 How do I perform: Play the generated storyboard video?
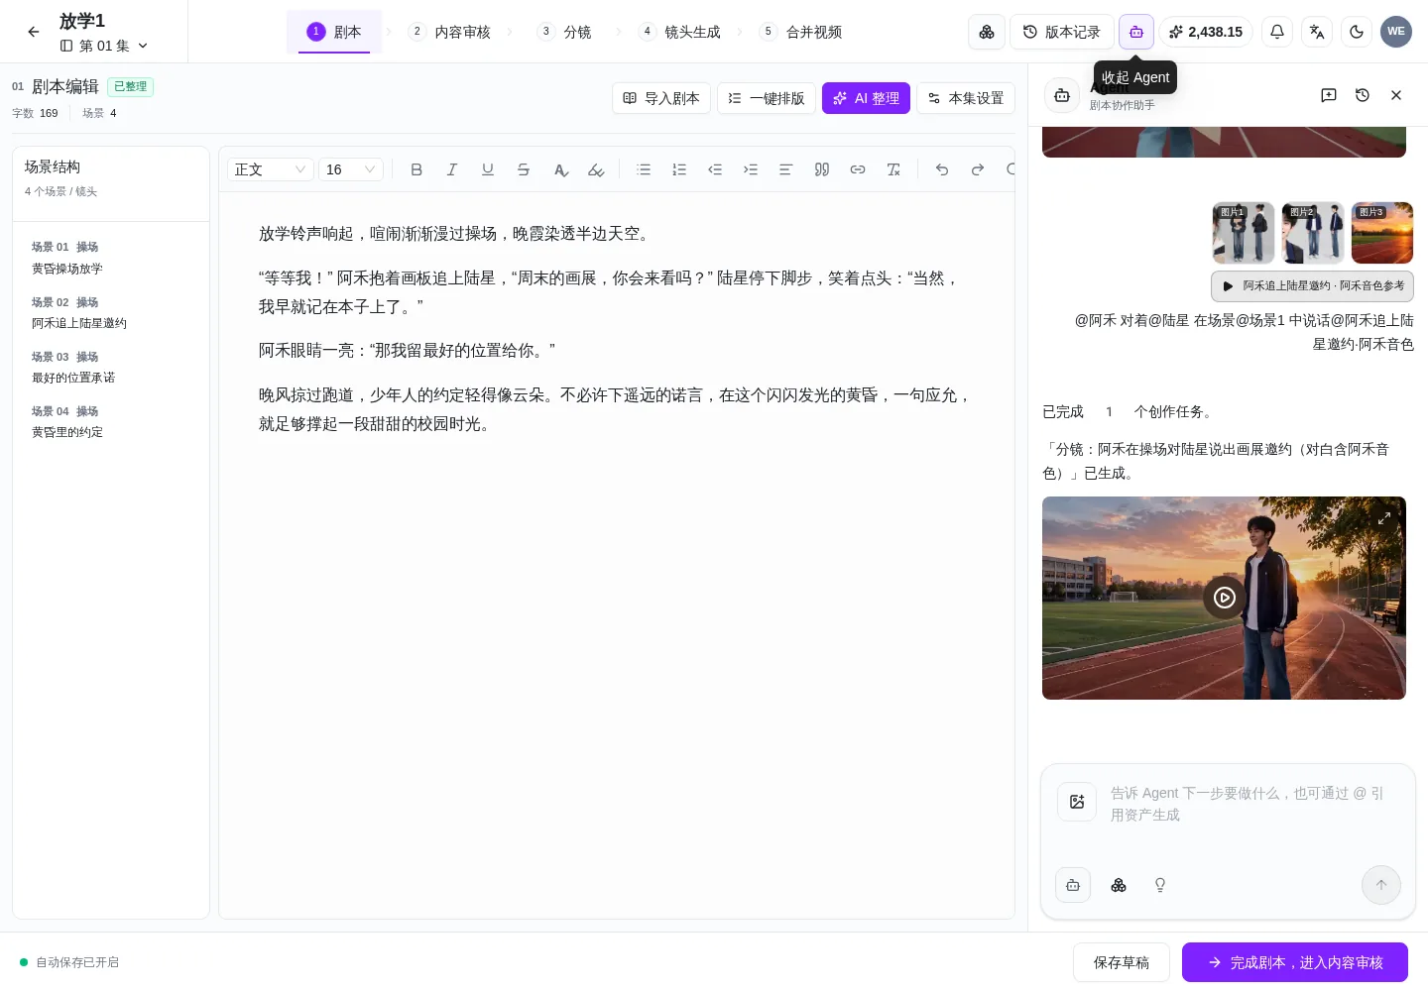[1224, 598]
